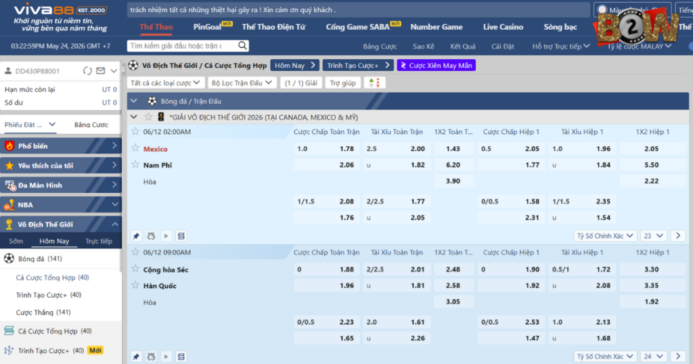This screenshot has height=364, width=693.
Task: Select Thể Thao tab
Action: [x=156, y=27]
